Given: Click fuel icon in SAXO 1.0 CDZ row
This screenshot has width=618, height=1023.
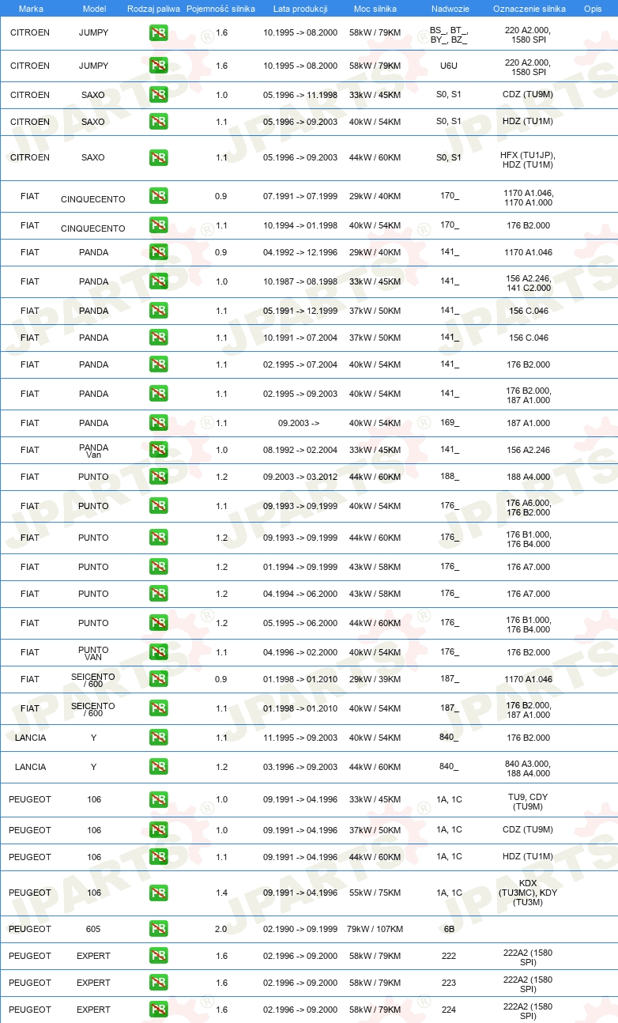Looking at the screenshot, I should [158, 95].
